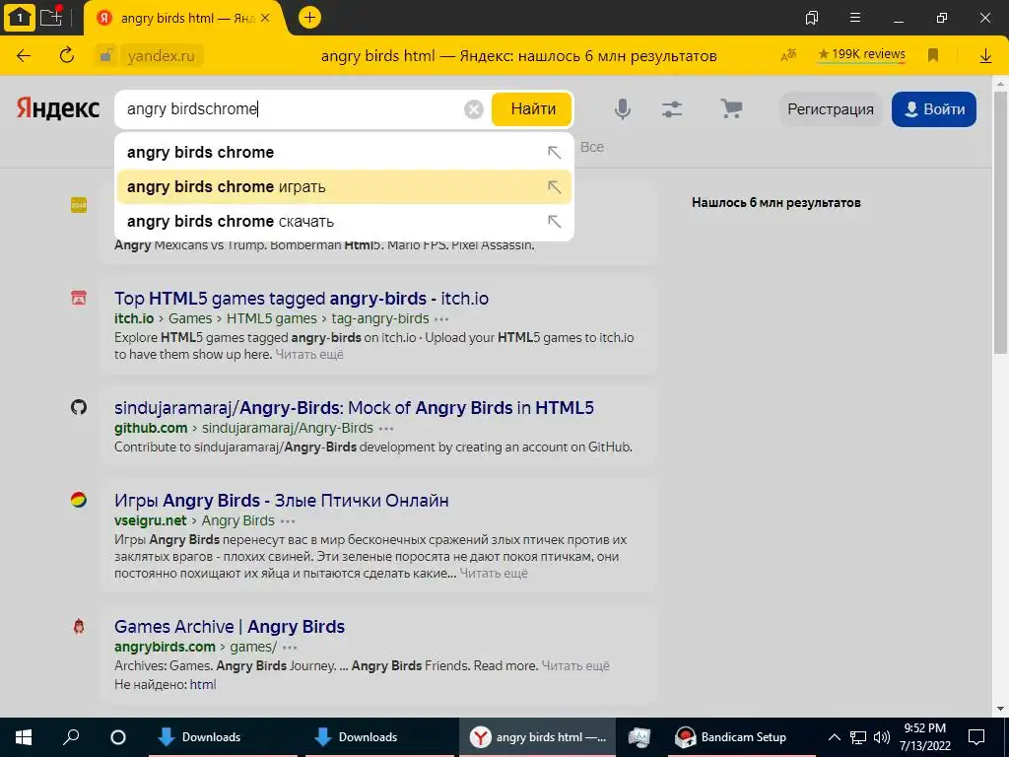The image size is (1009, 757).
Task: Open the github.com result more-options dots
Action: 386,428
